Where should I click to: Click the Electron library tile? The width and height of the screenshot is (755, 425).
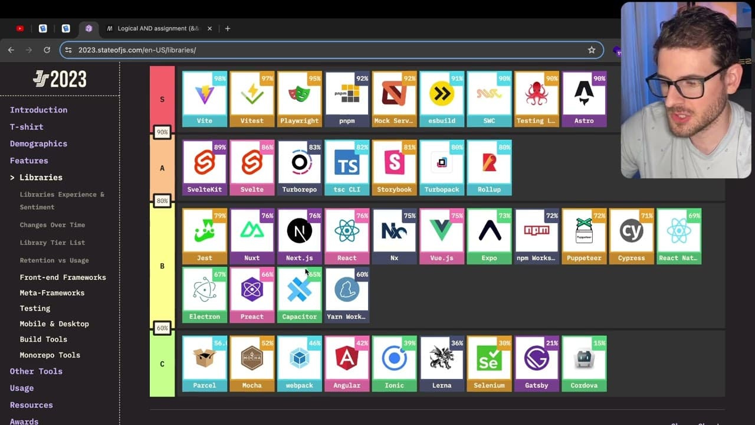click(205, 295)
